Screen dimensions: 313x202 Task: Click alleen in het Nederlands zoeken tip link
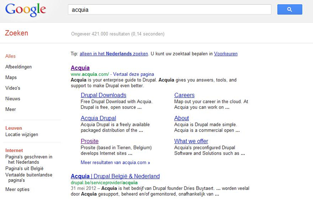coord(114,54)
